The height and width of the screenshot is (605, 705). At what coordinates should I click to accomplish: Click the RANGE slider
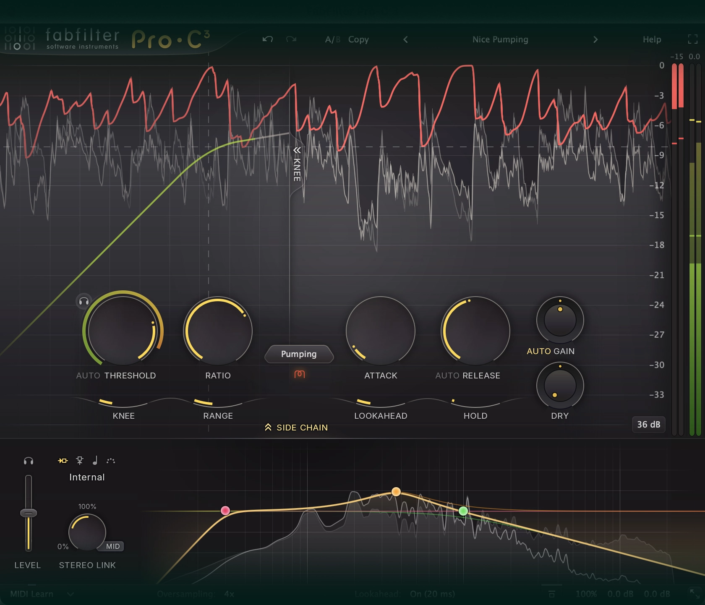pos(218,403)
